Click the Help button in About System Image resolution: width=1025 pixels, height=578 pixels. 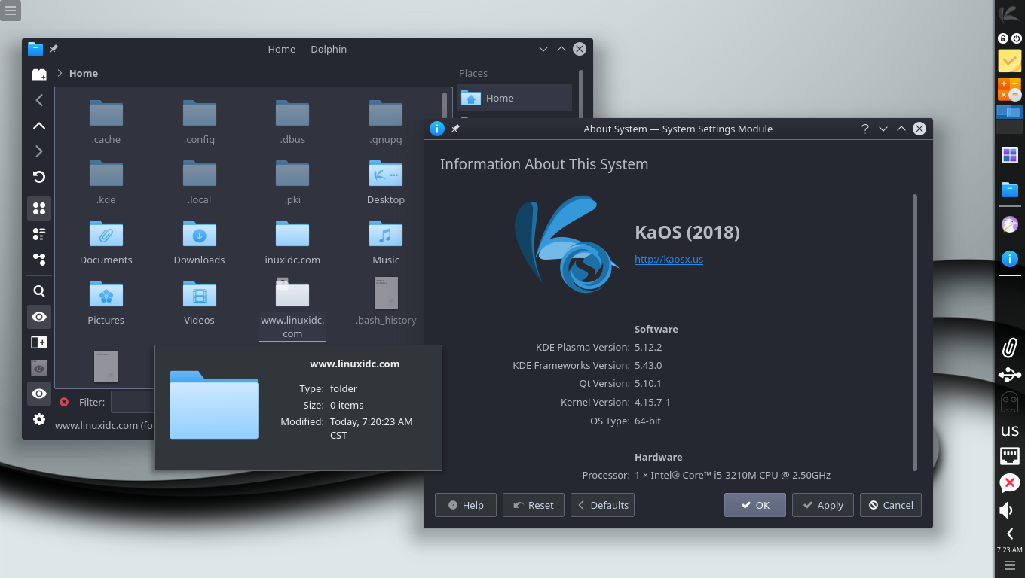point(465,505)
